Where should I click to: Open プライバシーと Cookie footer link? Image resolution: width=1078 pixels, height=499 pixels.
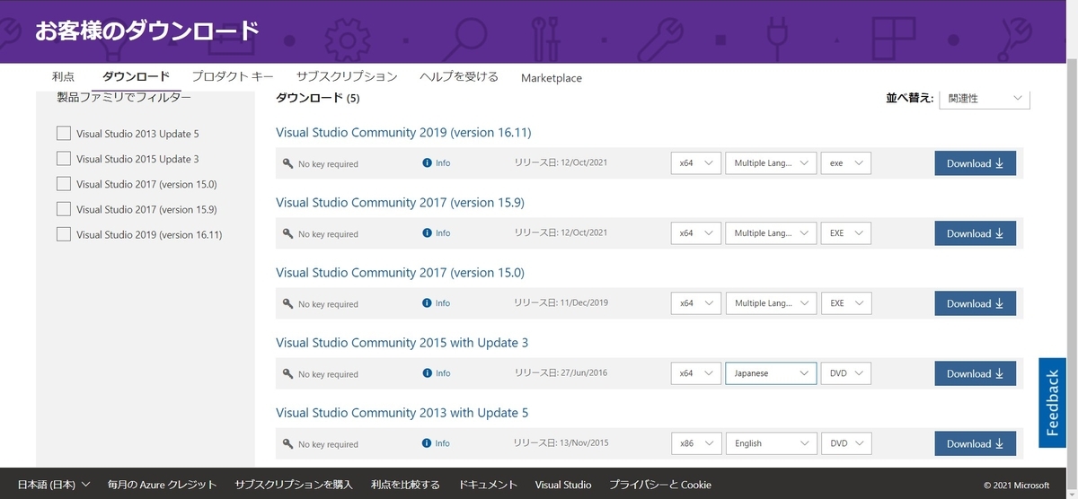tap(660, 485)
